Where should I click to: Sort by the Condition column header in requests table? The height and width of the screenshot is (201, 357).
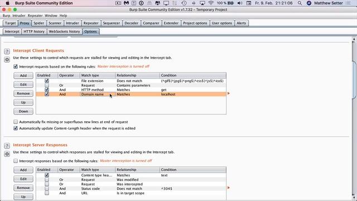click(193, 75)
